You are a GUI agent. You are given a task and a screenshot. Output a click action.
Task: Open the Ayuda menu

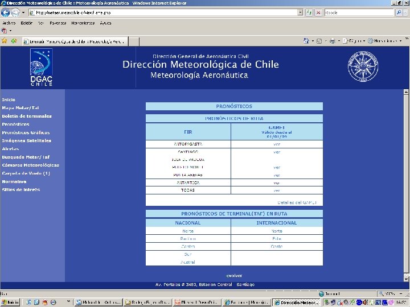click(105, 23)
